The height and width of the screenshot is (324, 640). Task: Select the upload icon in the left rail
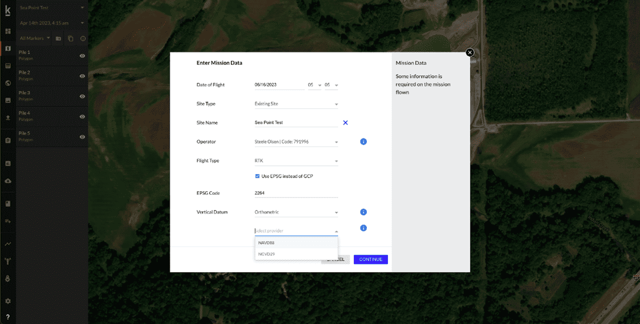pyautogui.click(x=8, y=116)
